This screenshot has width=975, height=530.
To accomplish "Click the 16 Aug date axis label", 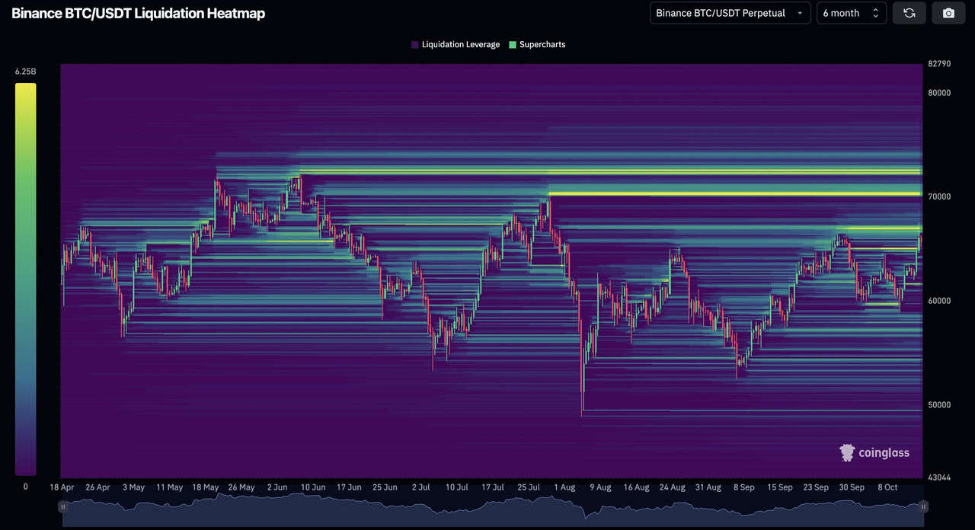I will (x=636, y=487).
